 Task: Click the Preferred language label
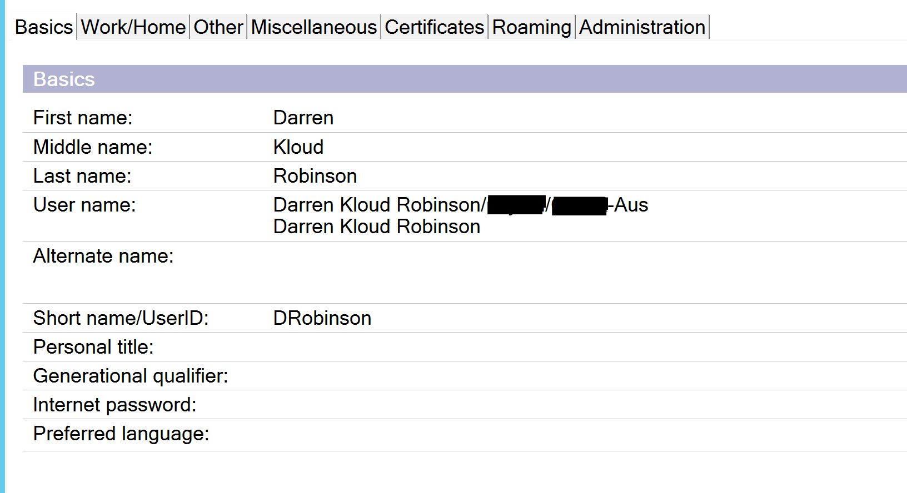(121, 434)
